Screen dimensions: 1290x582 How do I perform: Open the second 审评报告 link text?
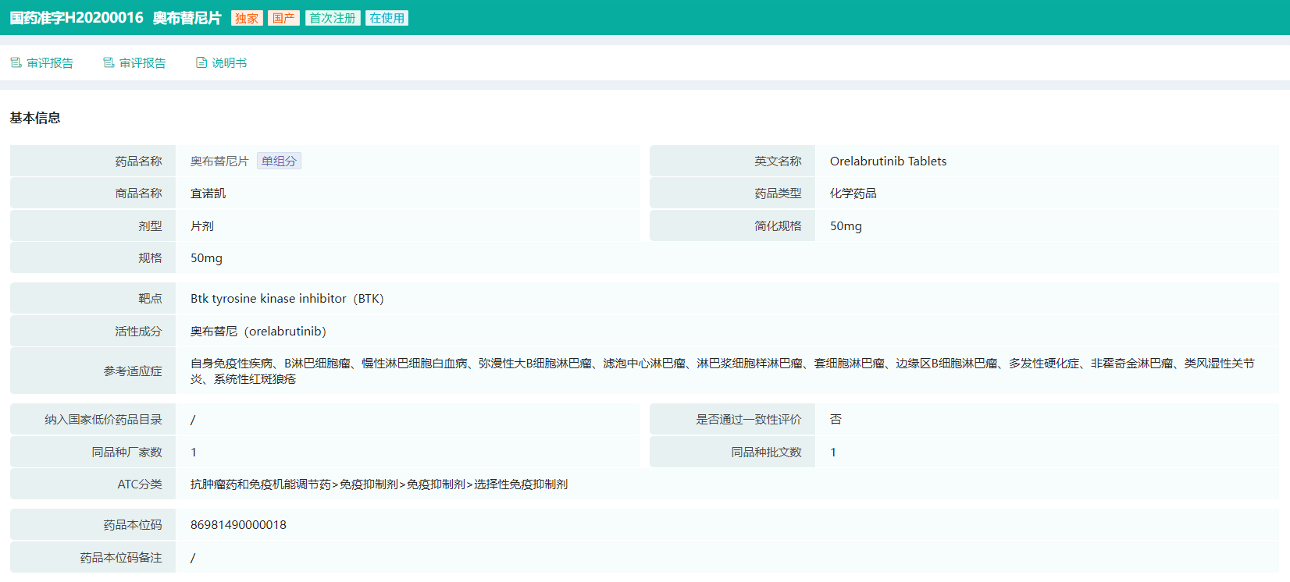[143, 63]
